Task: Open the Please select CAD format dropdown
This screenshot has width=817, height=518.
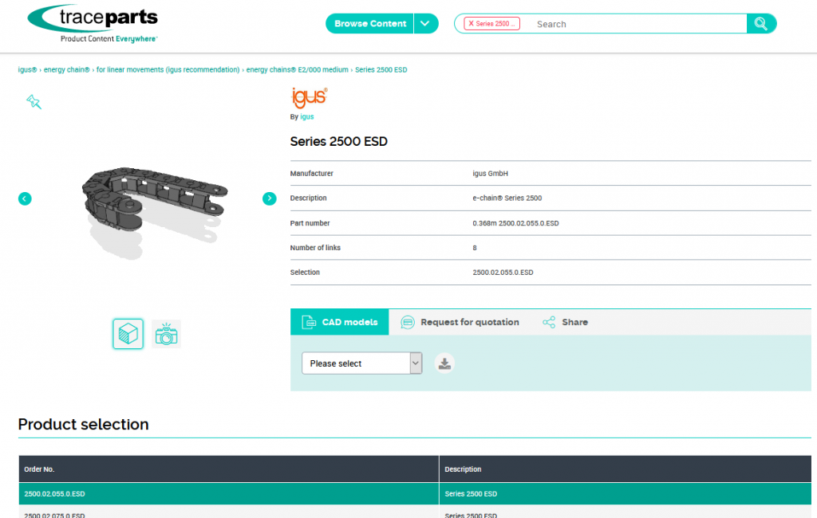Action: pyautogui.click(x=361, y=363)
